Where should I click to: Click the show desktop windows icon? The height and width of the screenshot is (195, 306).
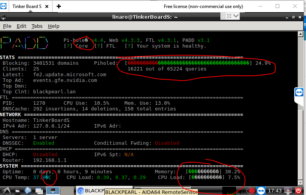pos(39,191)
